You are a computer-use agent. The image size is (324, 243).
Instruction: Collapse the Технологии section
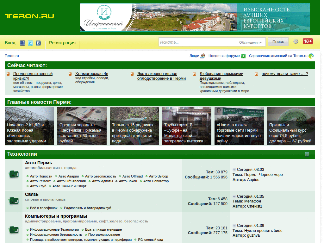point(307,154)
